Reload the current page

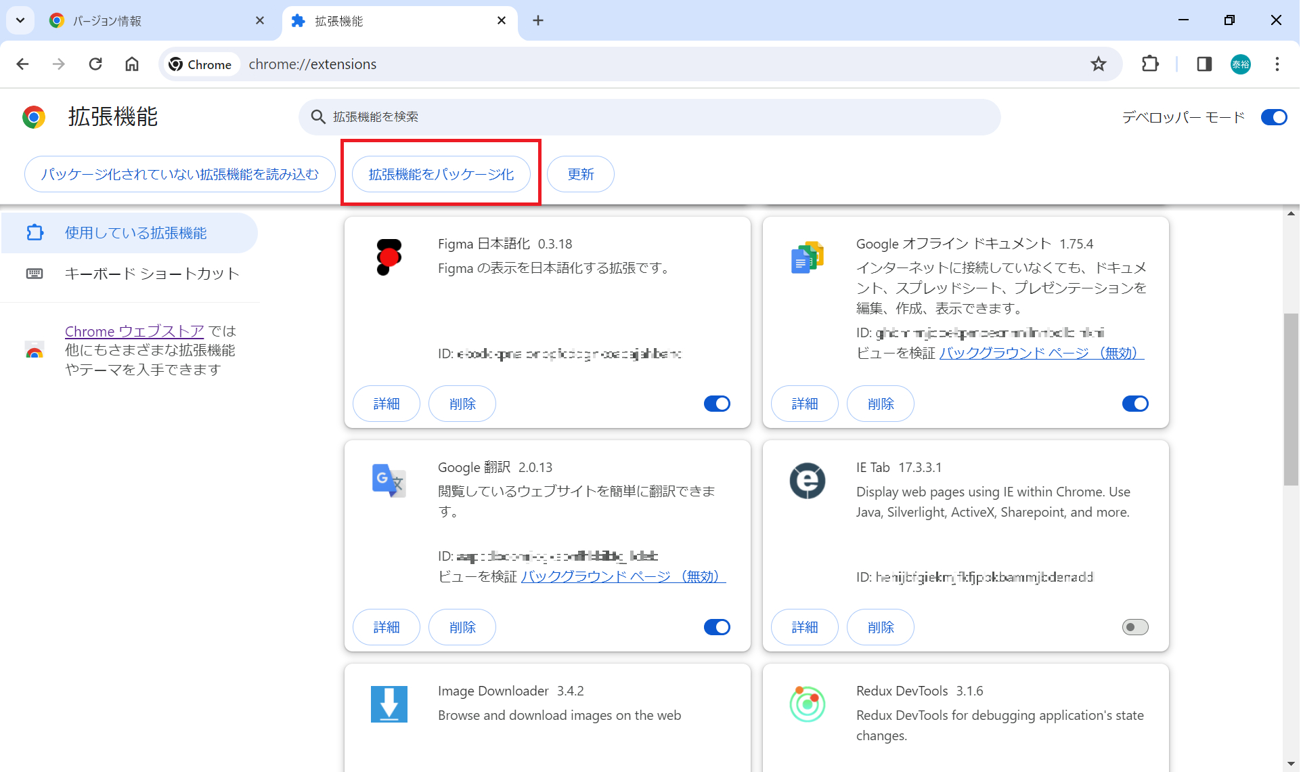pos(95,64)
